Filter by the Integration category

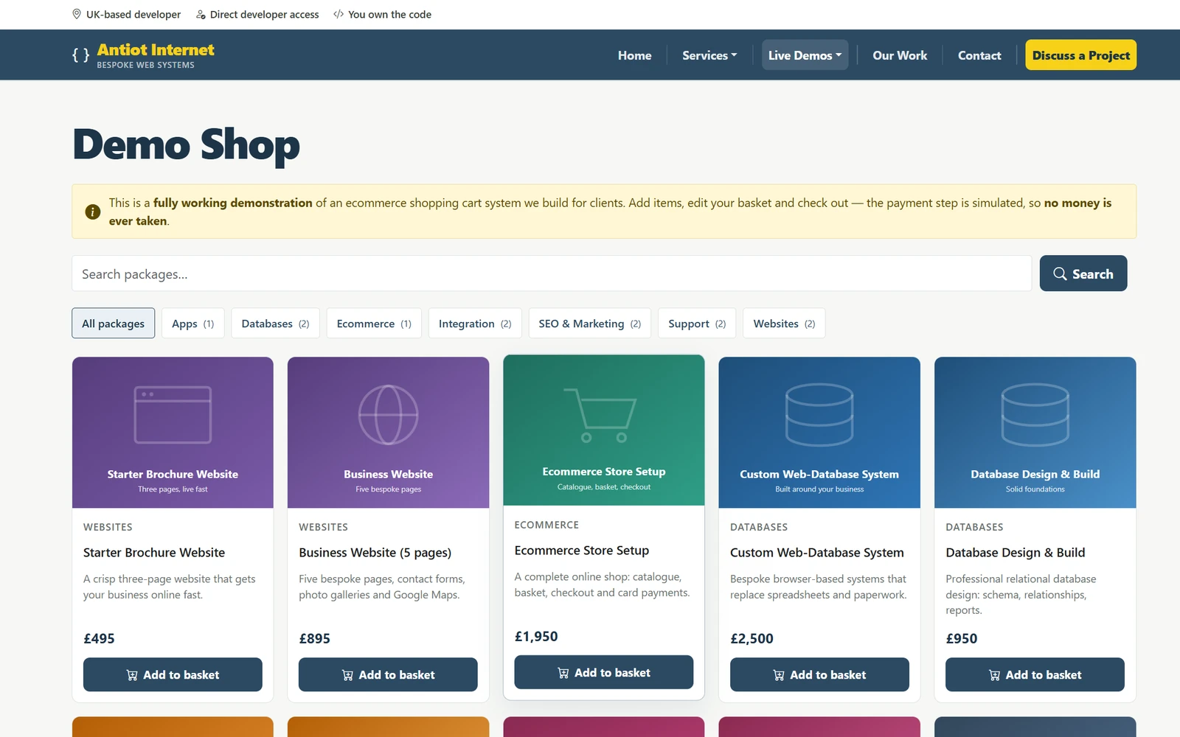(x=475, y=324)
